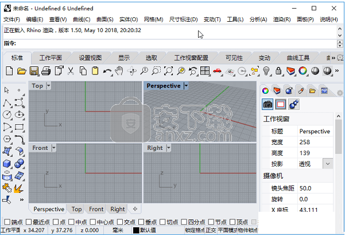Screen dimensions: 345x241
Task: Click the Explode tool icon
Action: [x=19, y=187]
